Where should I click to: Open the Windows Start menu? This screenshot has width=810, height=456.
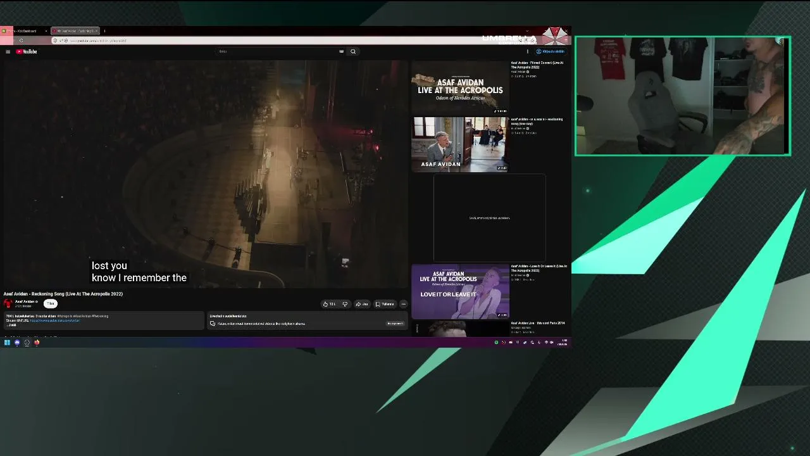(7, 343)
